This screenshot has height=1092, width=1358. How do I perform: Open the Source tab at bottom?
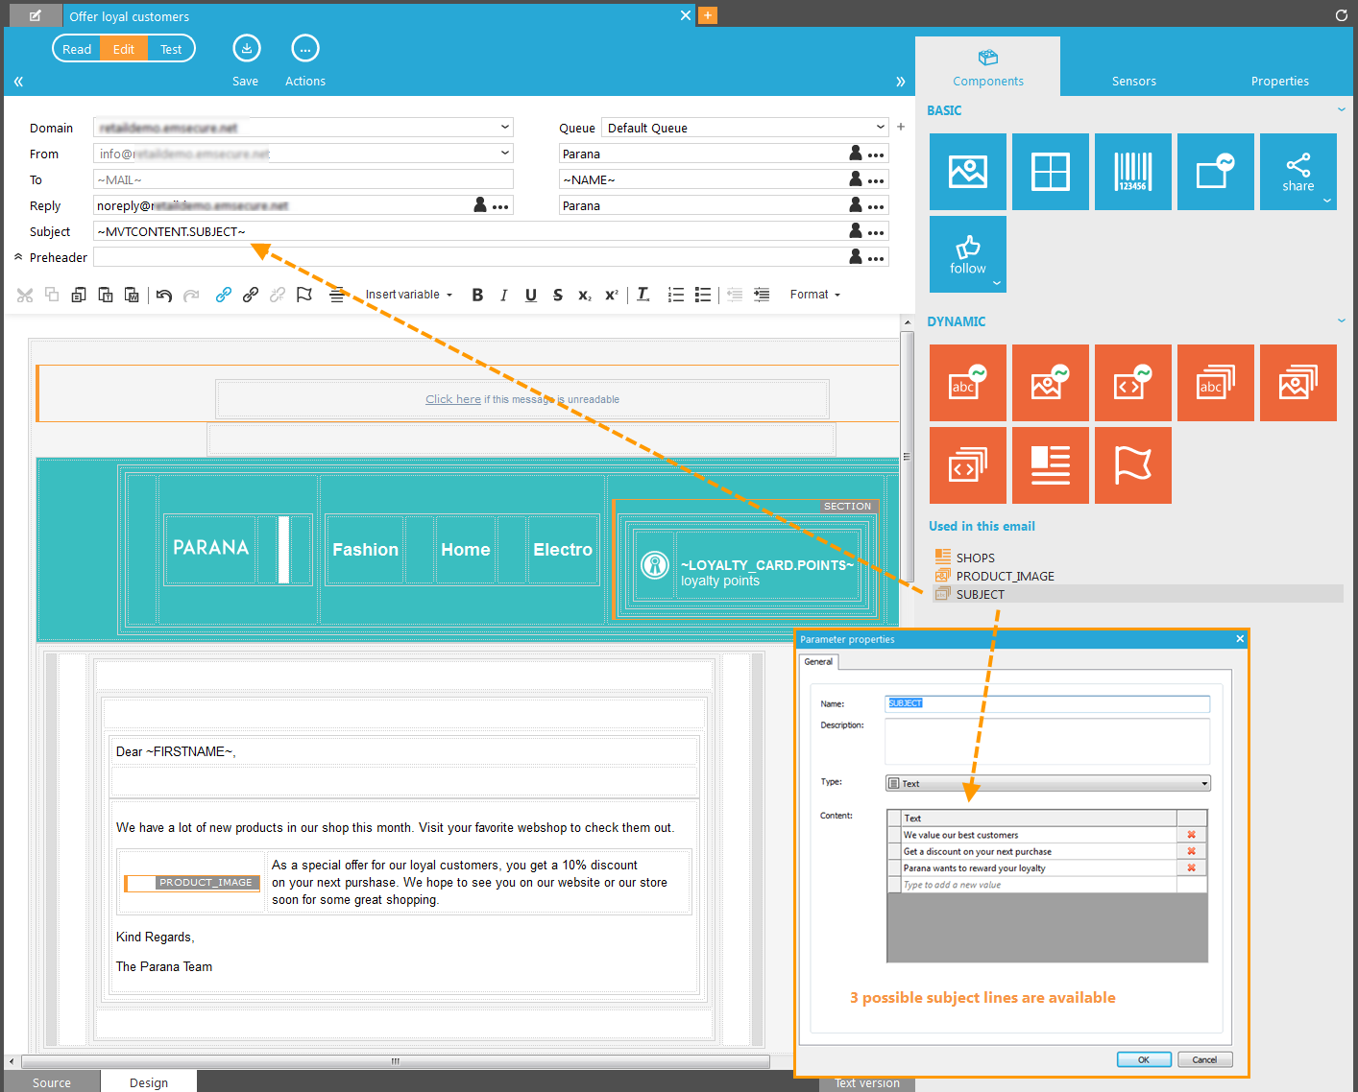tap(52, 1082)
